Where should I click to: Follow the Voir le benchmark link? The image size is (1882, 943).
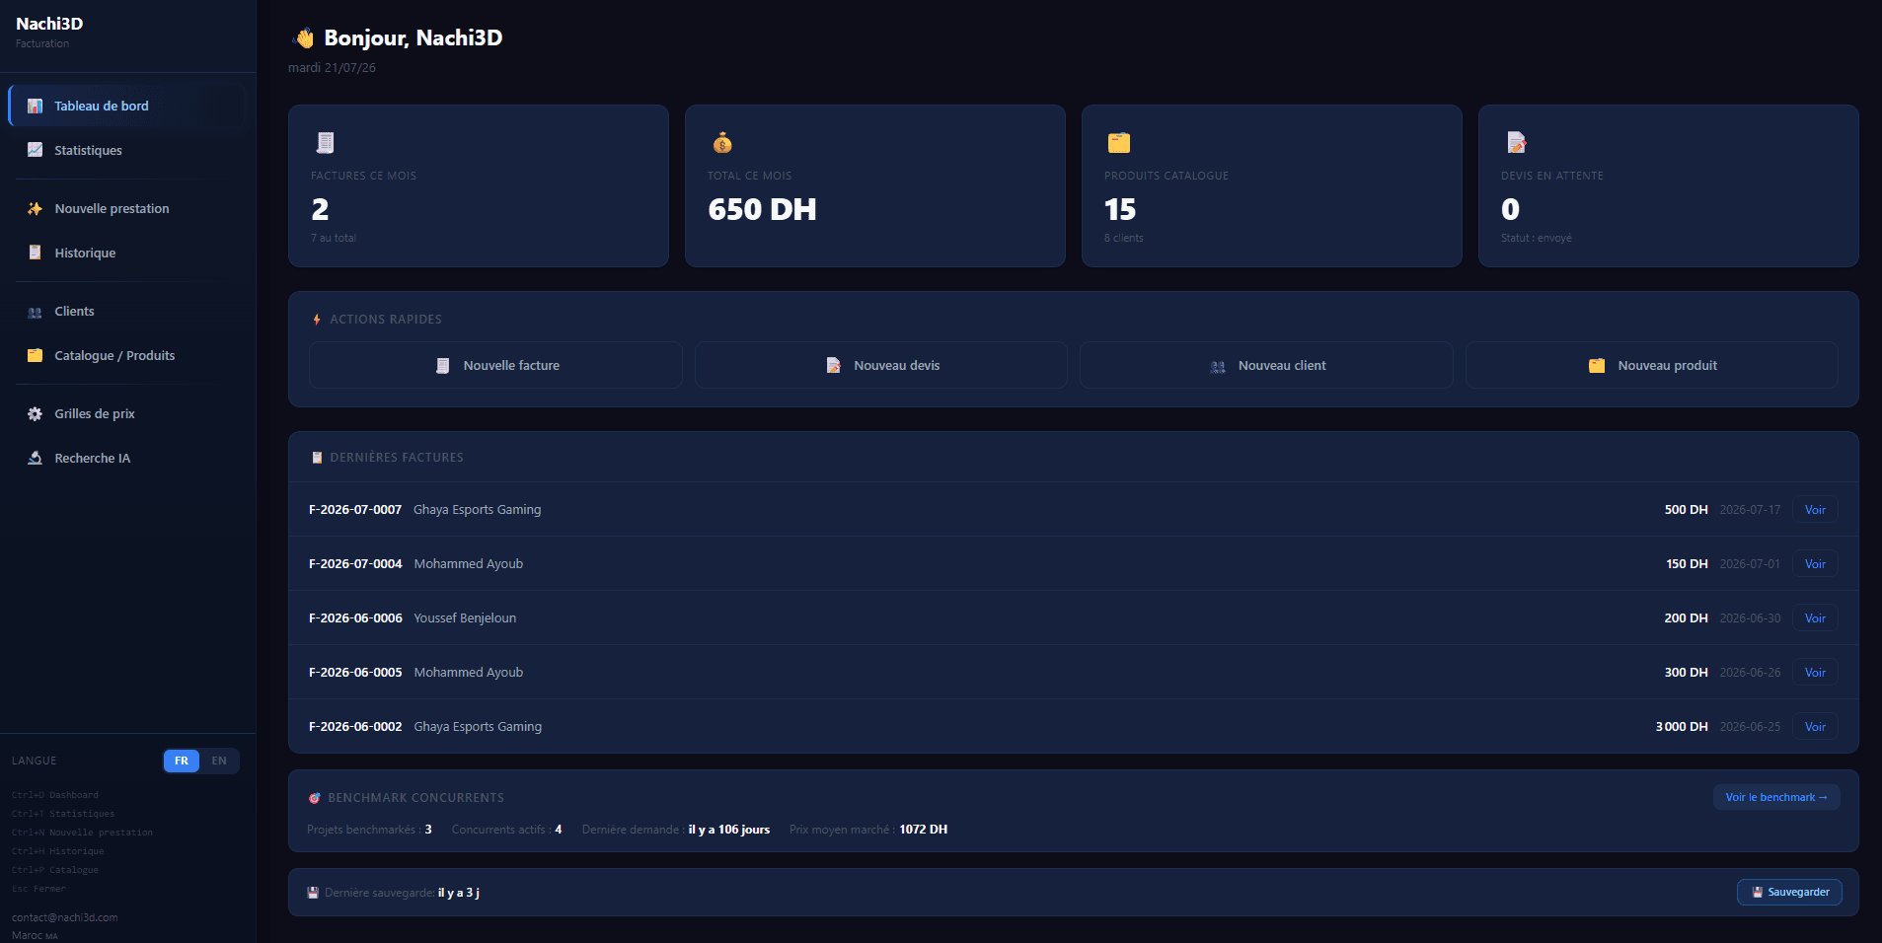pos(1776,797)
